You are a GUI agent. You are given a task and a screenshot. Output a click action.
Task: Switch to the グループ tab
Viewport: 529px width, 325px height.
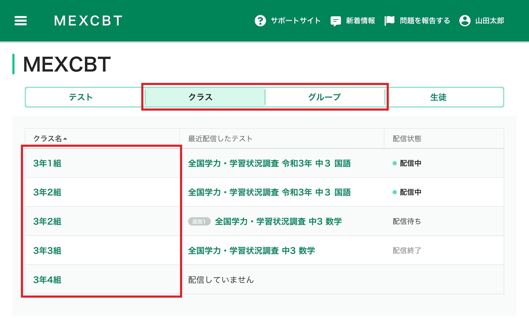[325, 97]
